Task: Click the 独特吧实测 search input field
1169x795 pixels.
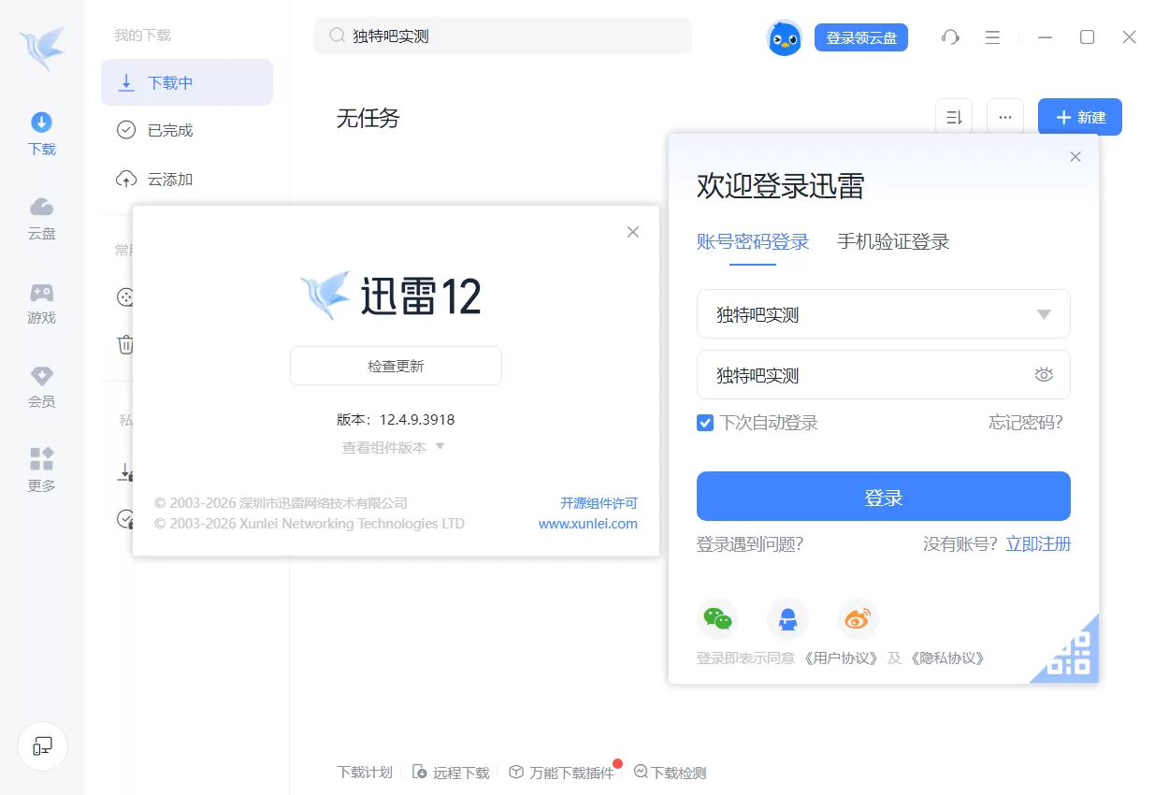Action: (x=503, y=36)
